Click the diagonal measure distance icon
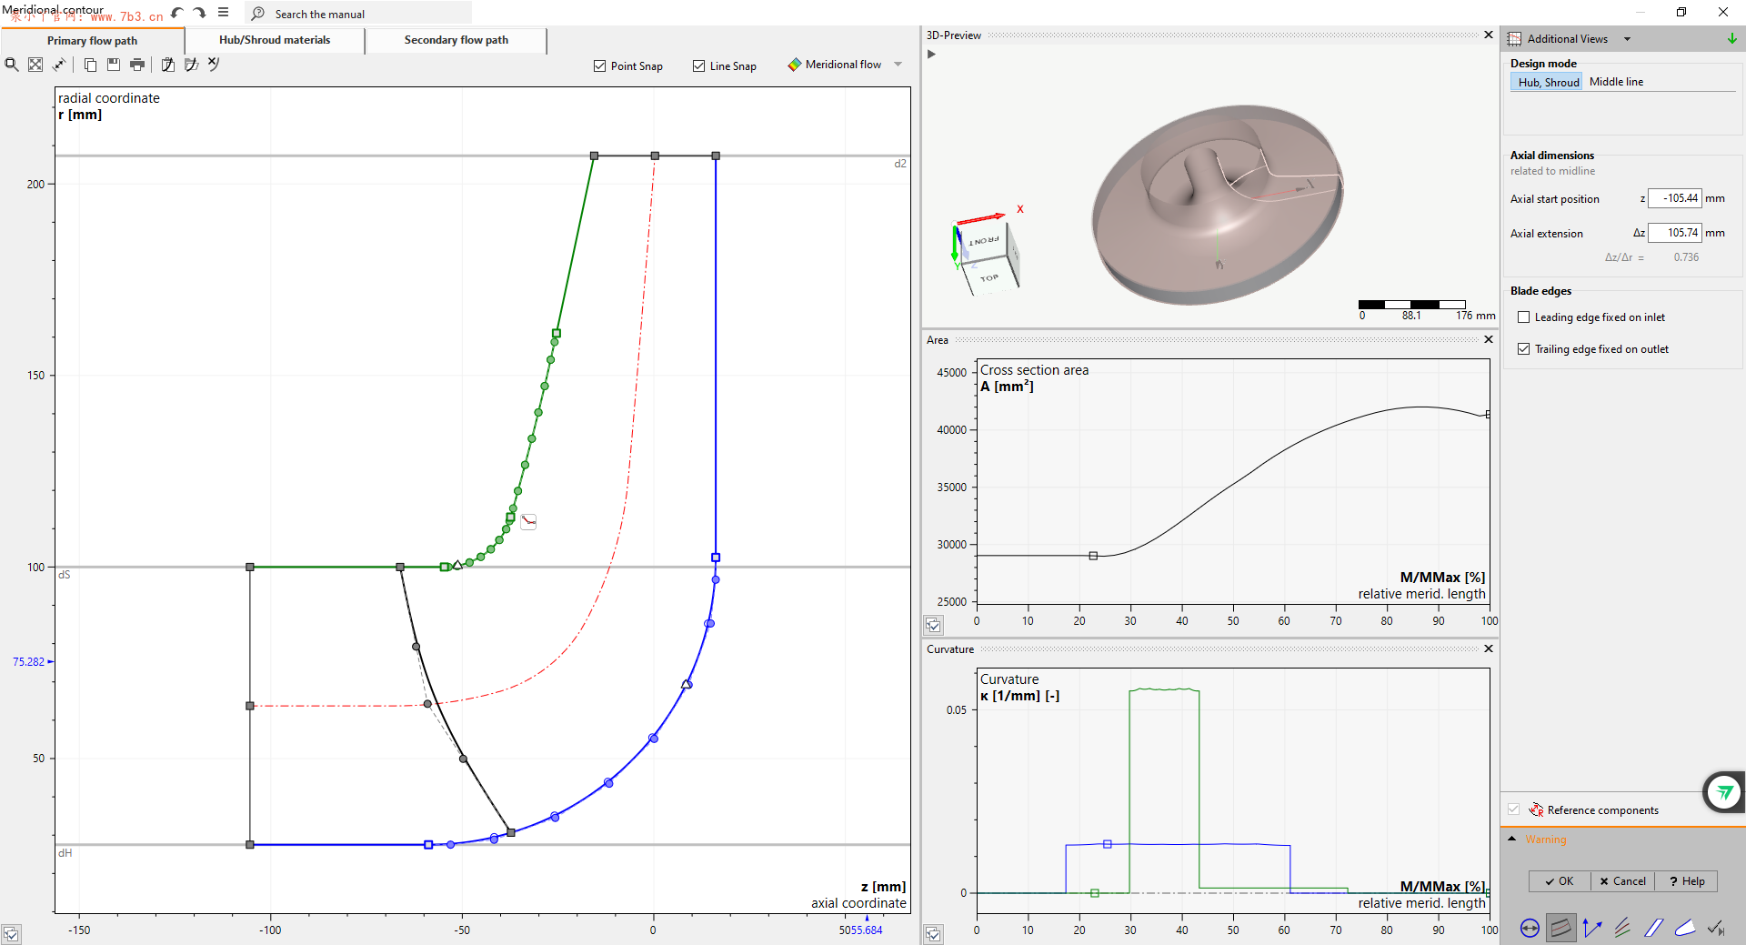Viewport: 1746px width, 945px height. (59, 65)
